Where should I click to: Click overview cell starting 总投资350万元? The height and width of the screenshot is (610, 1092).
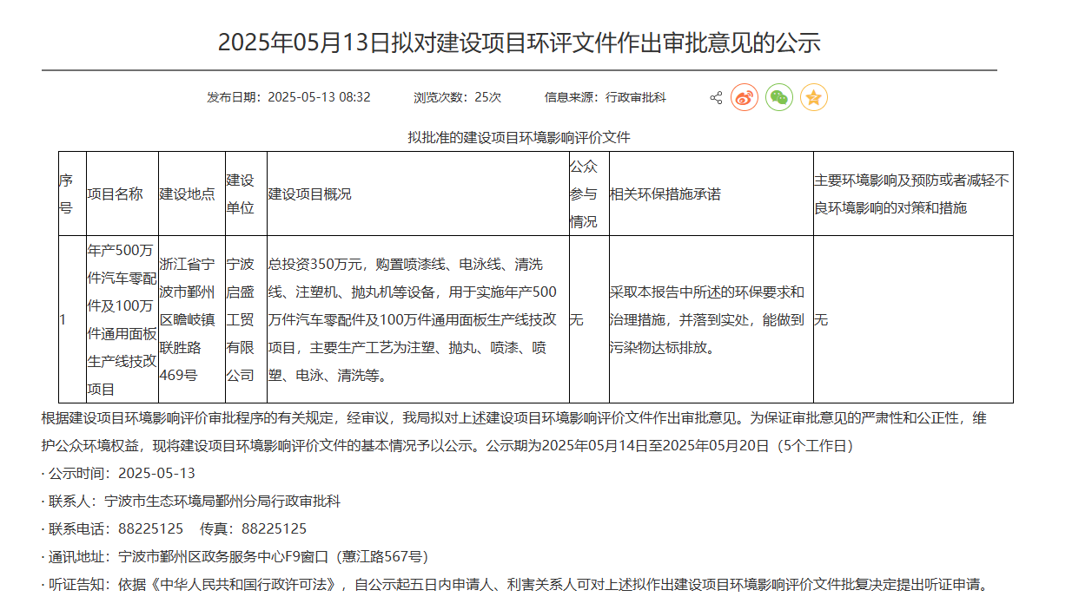click(x=418, y=319)
